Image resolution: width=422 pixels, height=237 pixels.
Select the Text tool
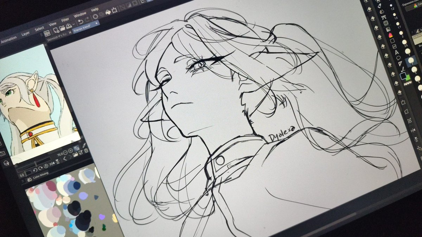(397, 52)
